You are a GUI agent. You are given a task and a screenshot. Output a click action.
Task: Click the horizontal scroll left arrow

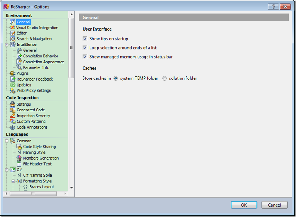click(x=6, y=194)
